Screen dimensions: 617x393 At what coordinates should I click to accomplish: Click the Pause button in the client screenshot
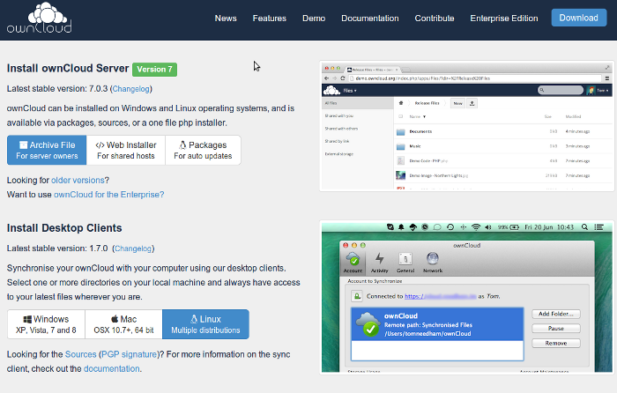pos(556,329)
